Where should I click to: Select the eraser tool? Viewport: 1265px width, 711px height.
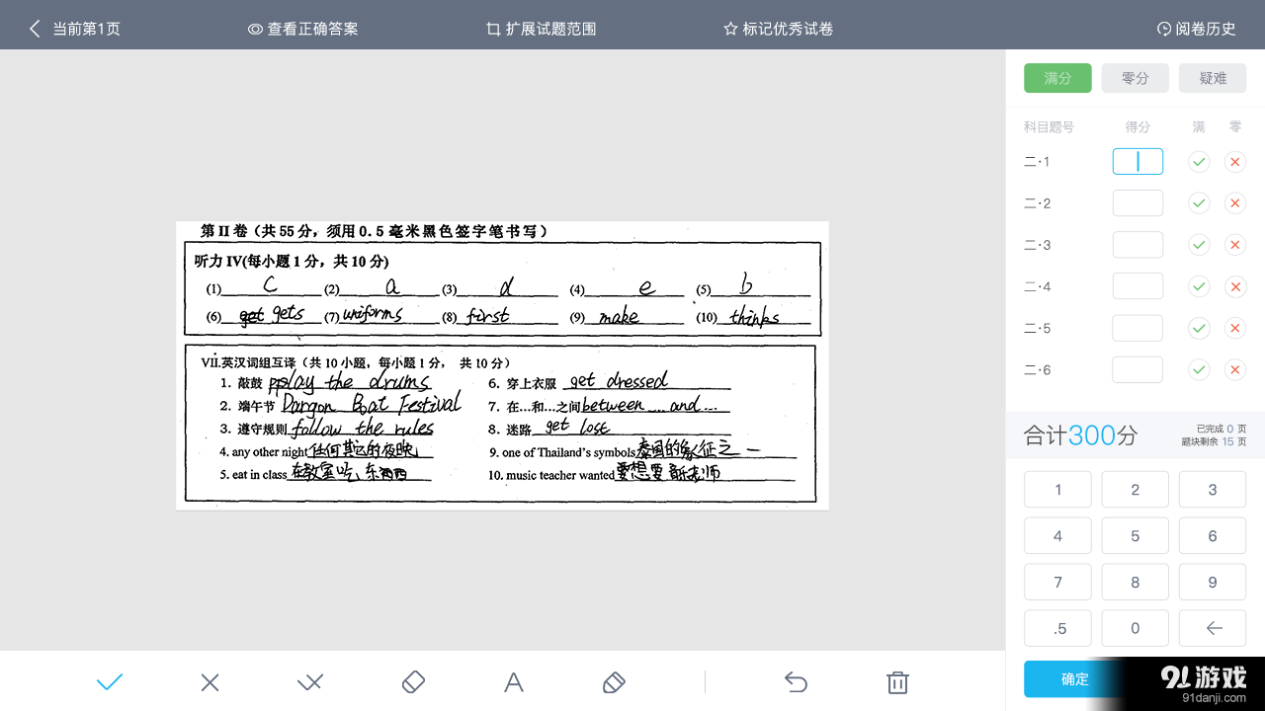click(x=613, y=681)
